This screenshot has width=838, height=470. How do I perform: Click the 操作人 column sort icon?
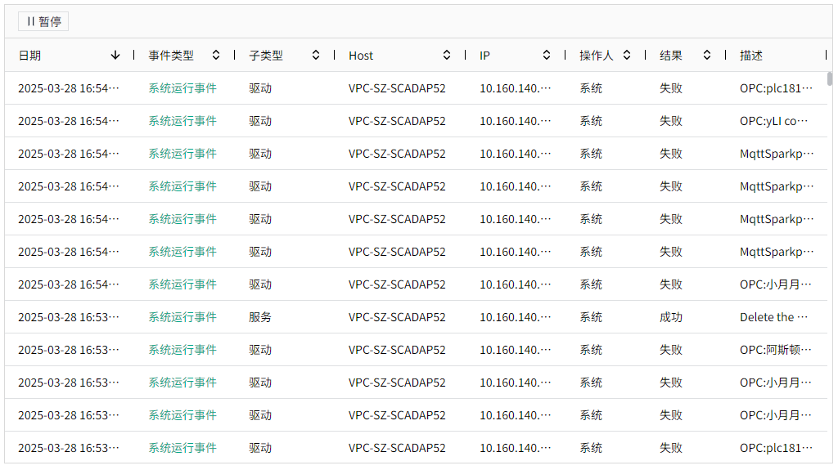click(x=627, y=56)
